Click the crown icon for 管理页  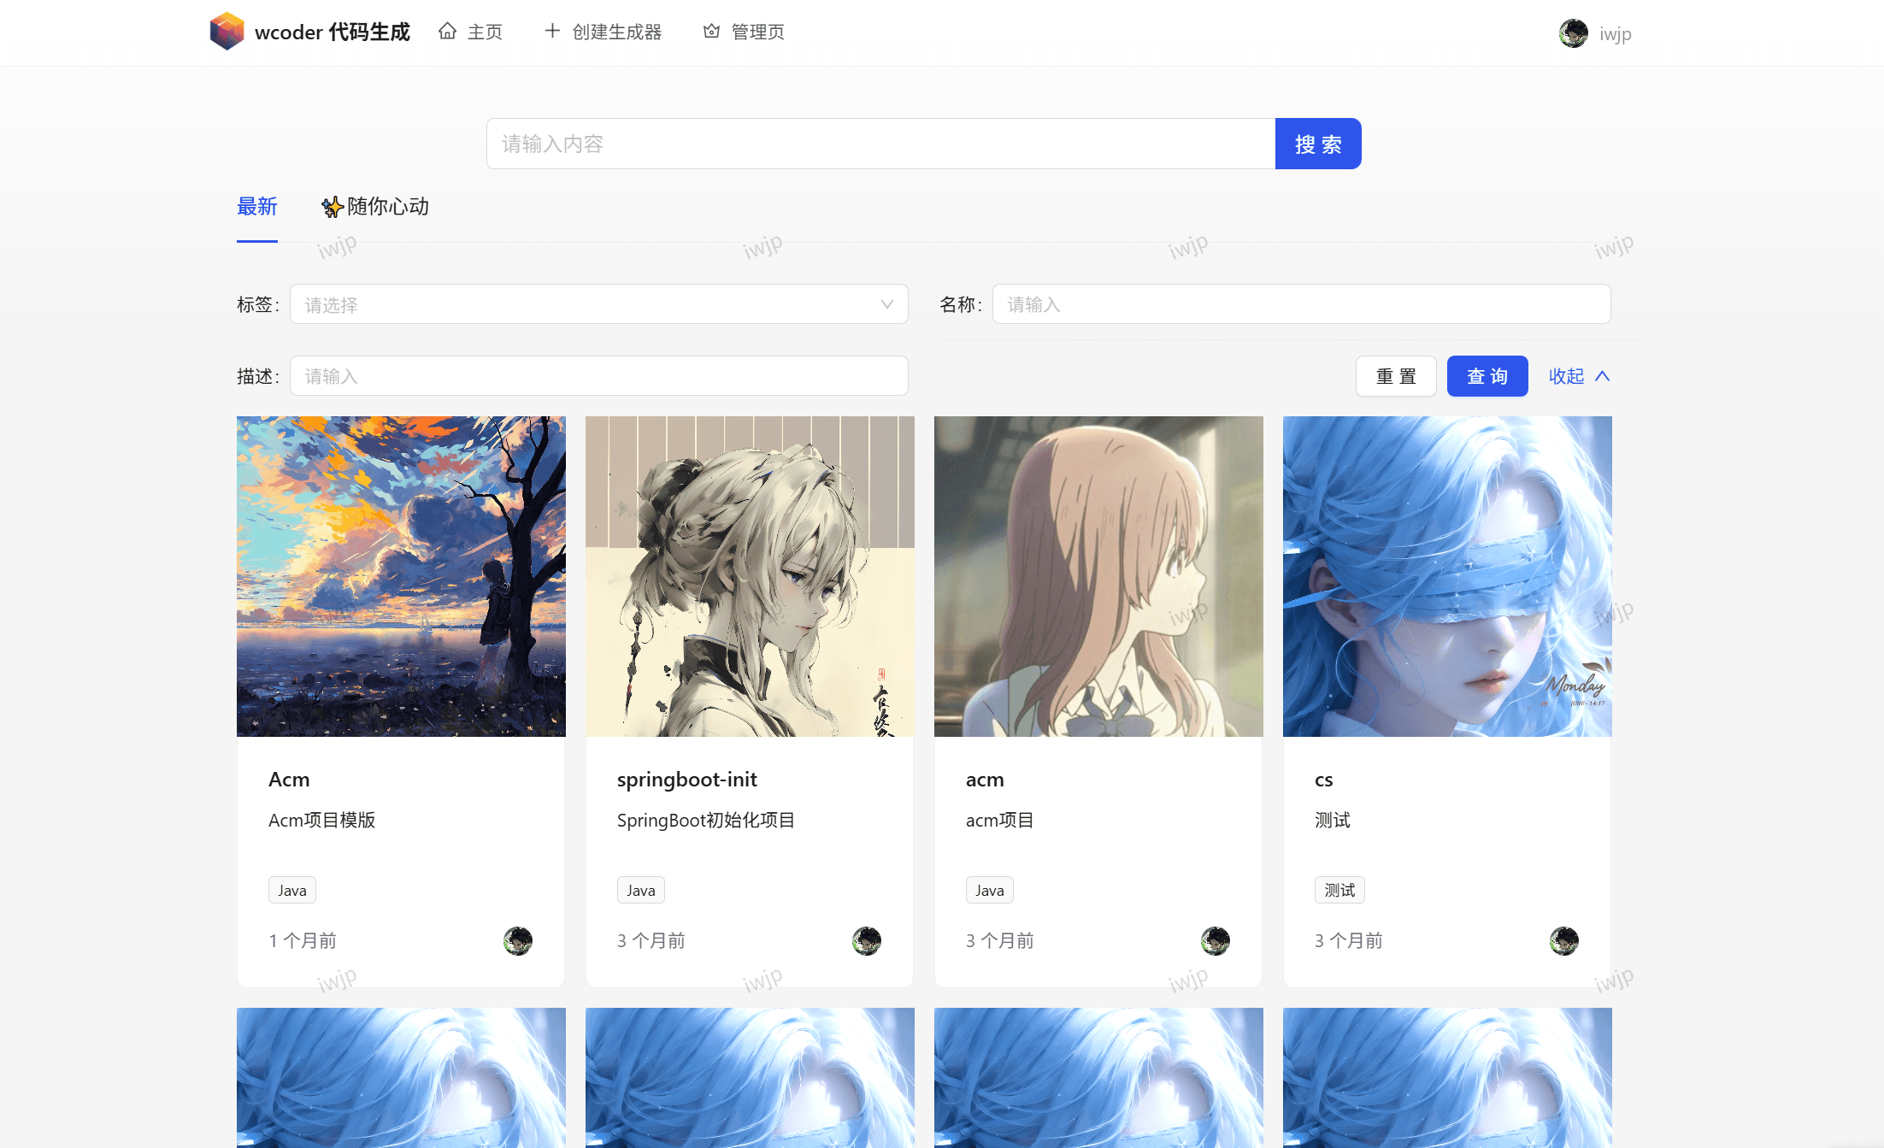pyautogui.click(x=711, y=32)
